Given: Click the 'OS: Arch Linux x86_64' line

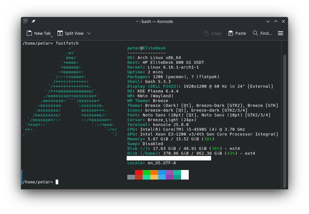Looking at the screenshot, I should [x=154, y=58].
